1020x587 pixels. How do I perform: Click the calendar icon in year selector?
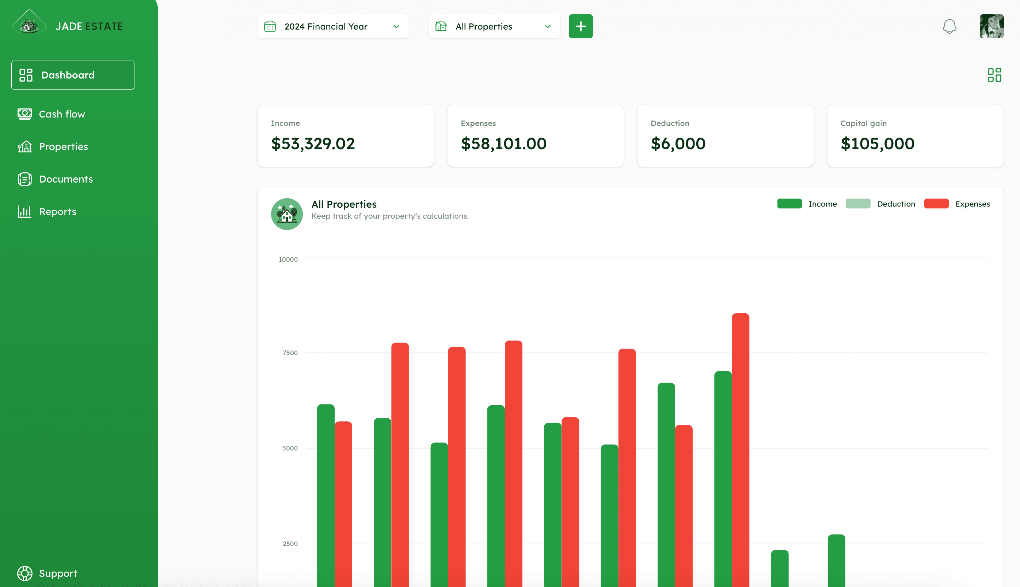(270, 27)
